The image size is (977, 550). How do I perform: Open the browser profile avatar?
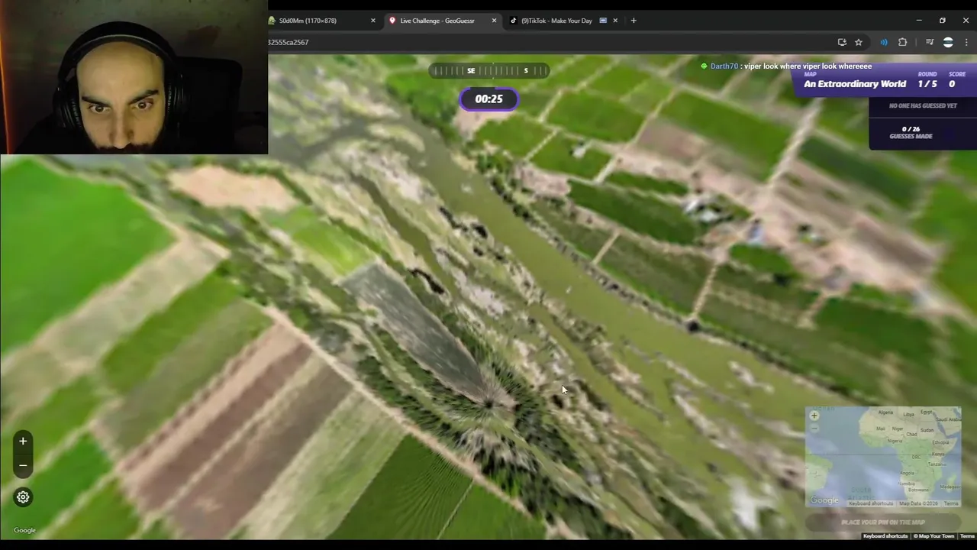coord(948,42)
